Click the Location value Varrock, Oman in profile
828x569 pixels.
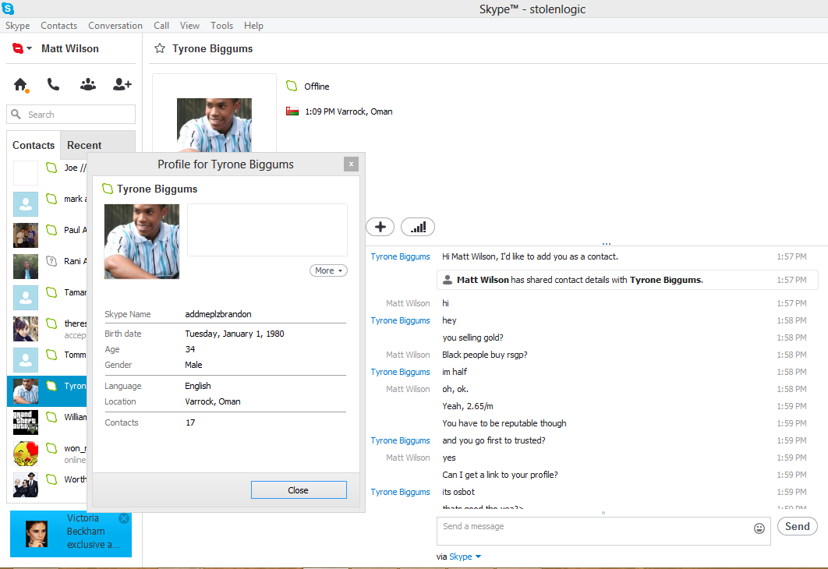(x=213, y=401)
